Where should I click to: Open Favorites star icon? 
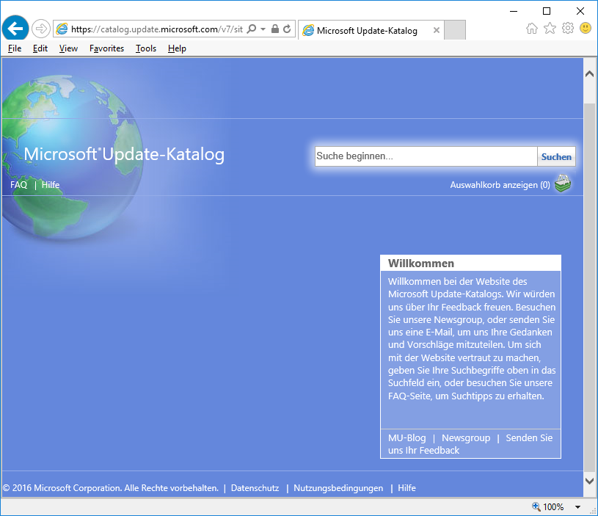click(550, 28)
